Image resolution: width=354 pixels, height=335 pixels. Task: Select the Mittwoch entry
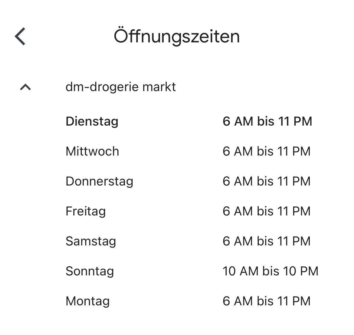[x=92, y=151]
